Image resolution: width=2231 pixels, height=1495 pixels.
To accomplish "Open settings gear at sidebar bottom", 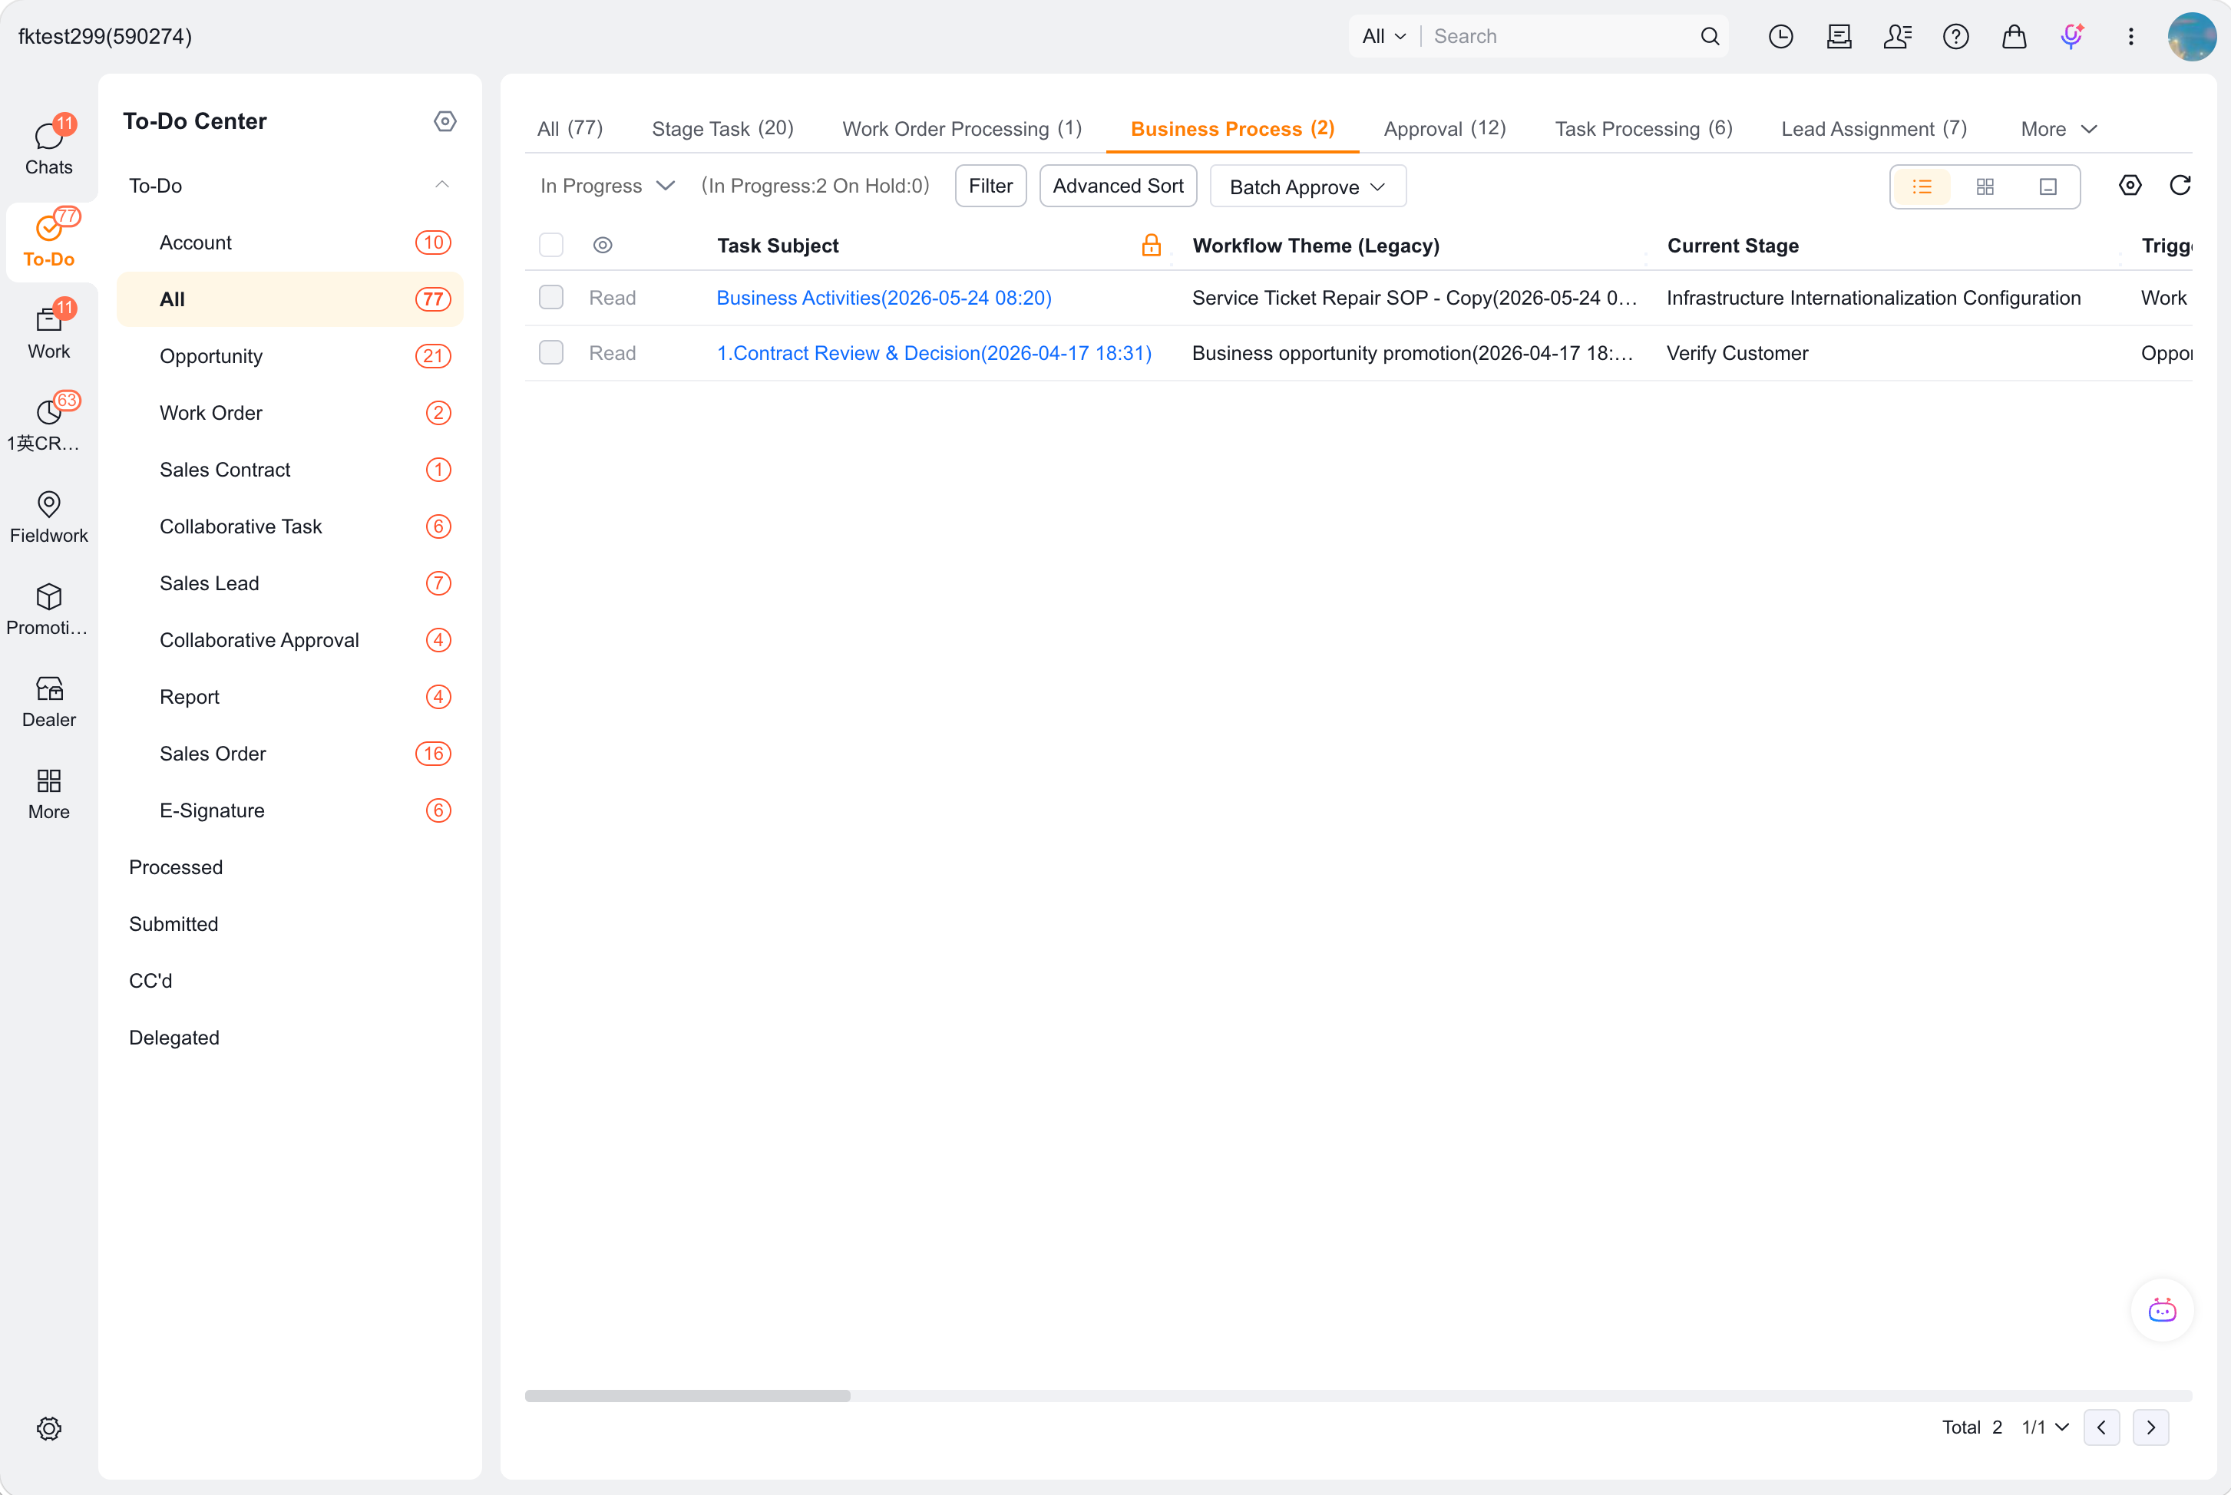I will click(48, 1427).
